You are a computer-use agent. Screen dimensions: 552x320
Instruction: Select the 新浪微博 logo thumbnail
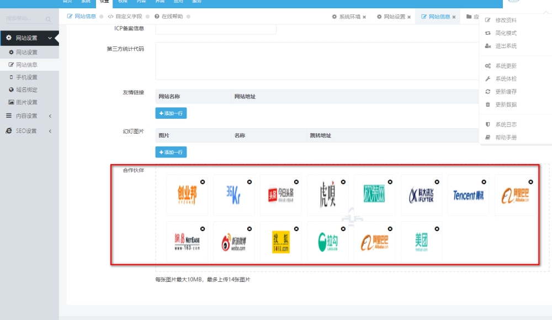(233, 242)
